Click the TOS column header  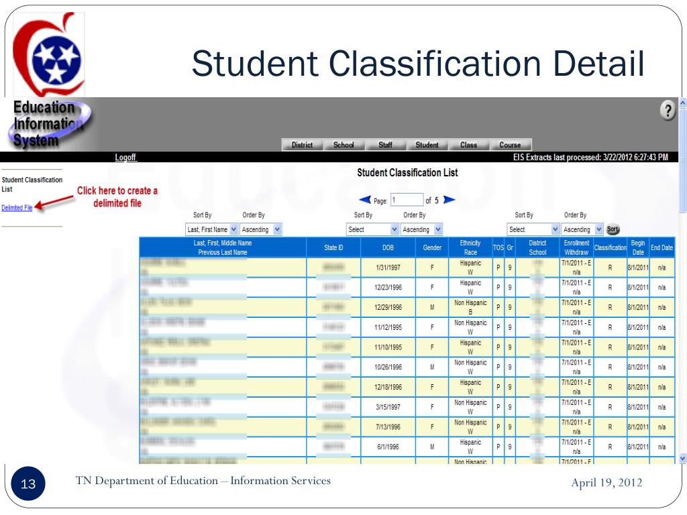coord(498,247)
